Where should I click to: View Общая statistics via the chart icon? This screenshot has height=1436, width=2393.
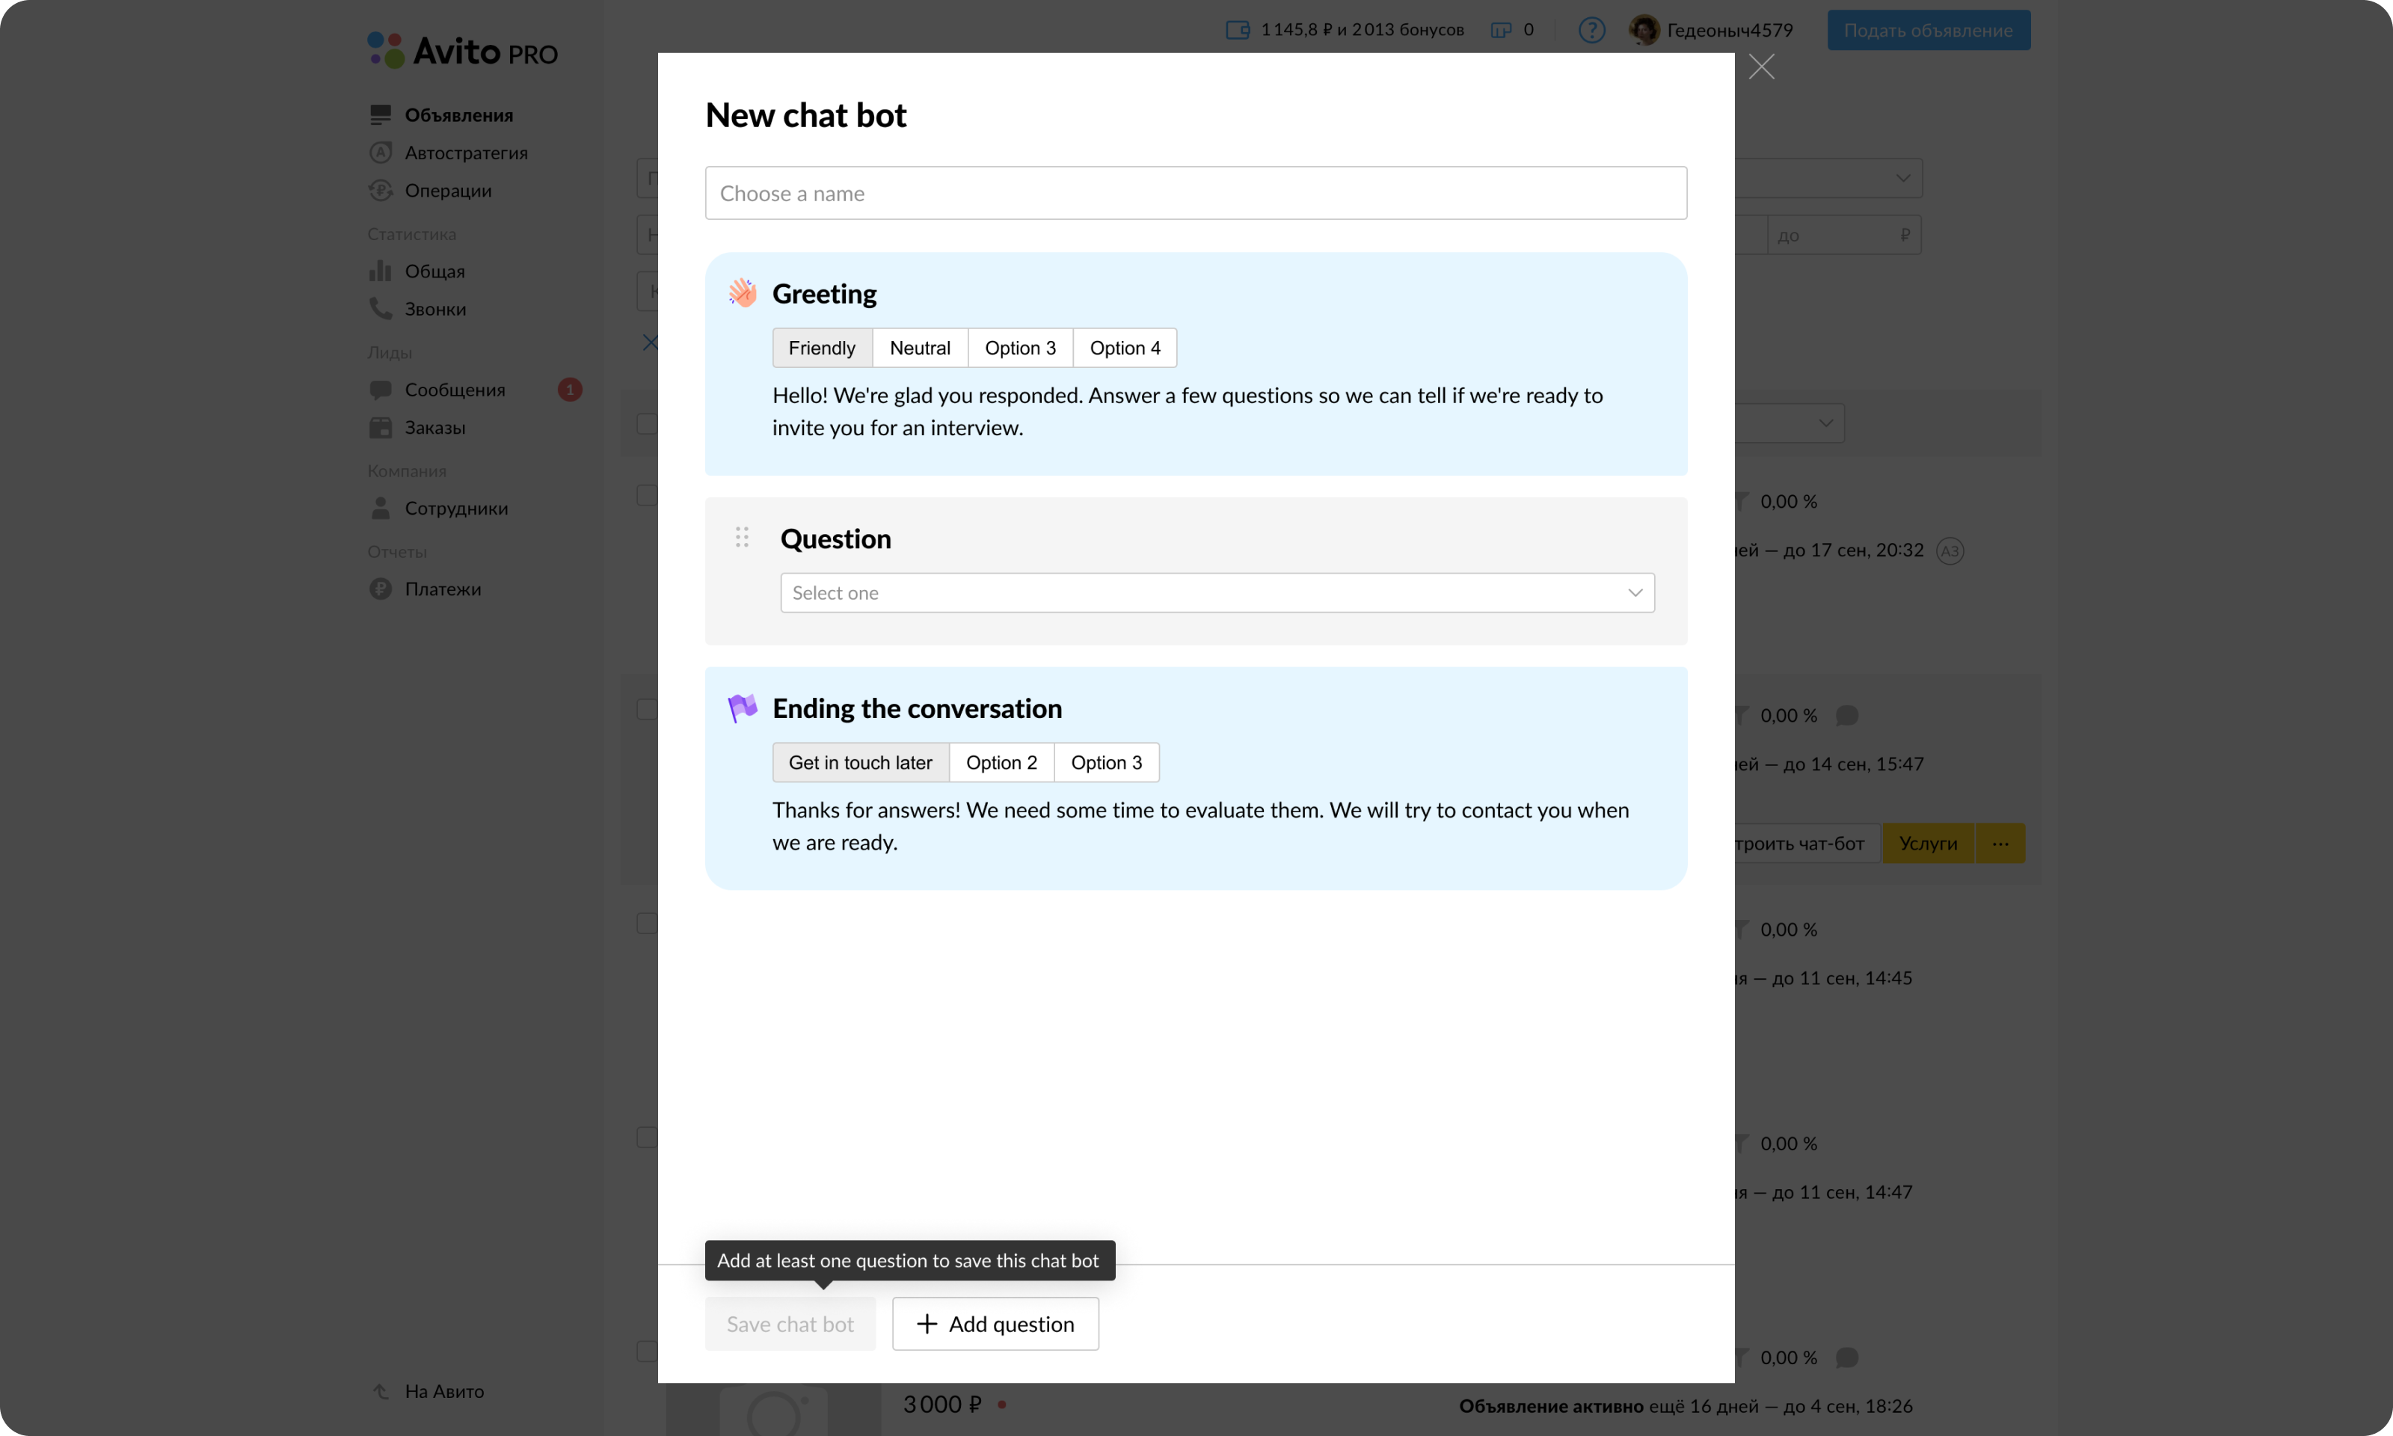380,271
